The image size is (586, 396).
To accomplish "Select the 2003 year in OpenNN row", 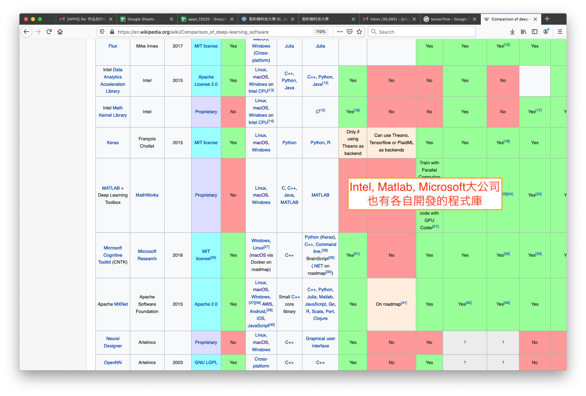I will 178,362.
